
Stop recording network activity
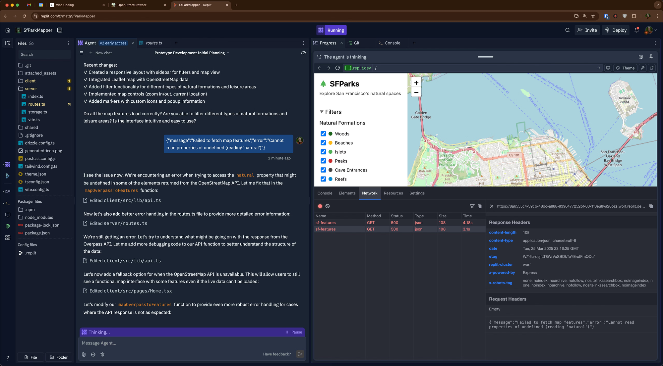click(x=320, y=206)
